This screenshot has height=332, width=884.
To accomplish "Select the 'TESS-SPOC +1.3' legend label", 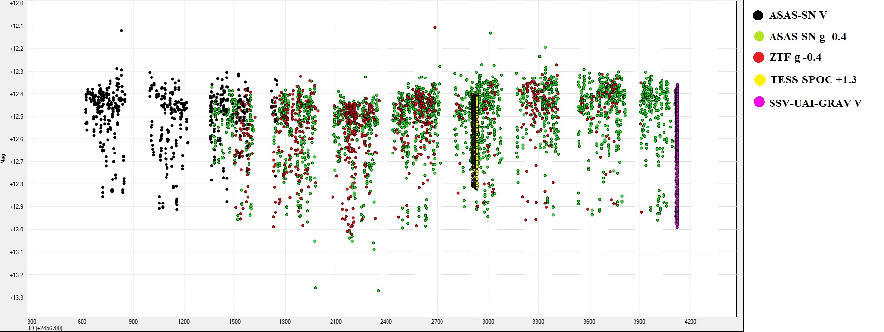I will click(x=813, y=80).
